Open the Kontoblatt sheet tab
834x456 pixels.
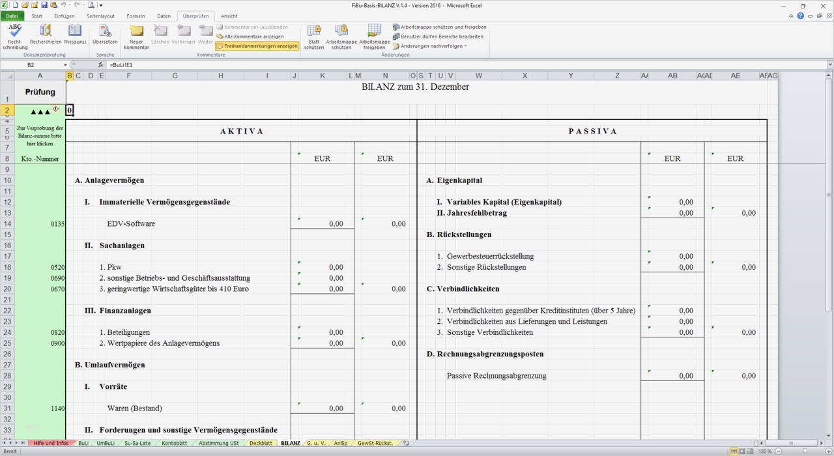click(x=174, y=443)
